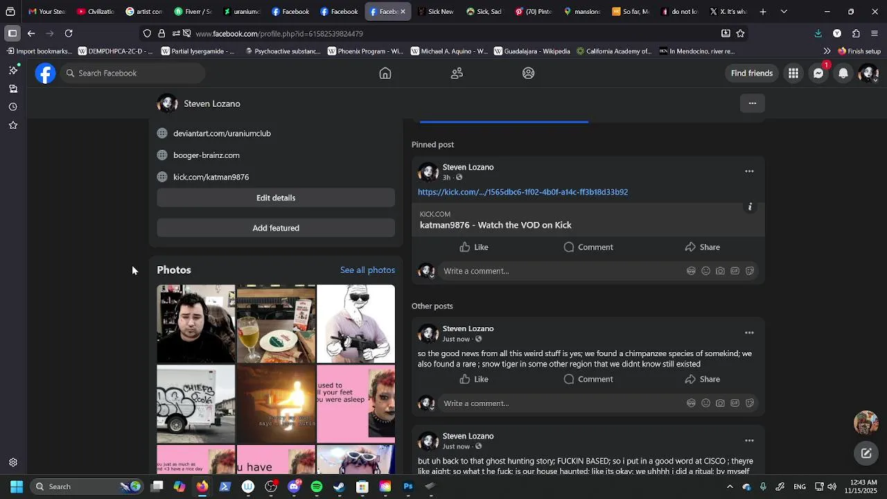The height and width of the screenshot is (499, 887).
Task: Open the browser extensions puzzle icon
Action: coord(856,33)
